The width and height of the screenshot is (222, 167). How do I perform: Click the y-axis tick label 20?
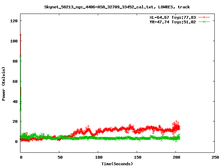tap(15, 121)
